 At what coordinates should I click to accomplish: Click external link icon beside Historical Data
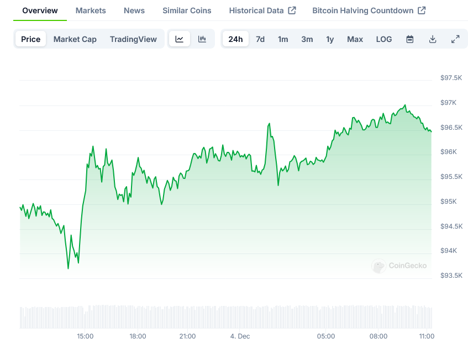(292, 10)
